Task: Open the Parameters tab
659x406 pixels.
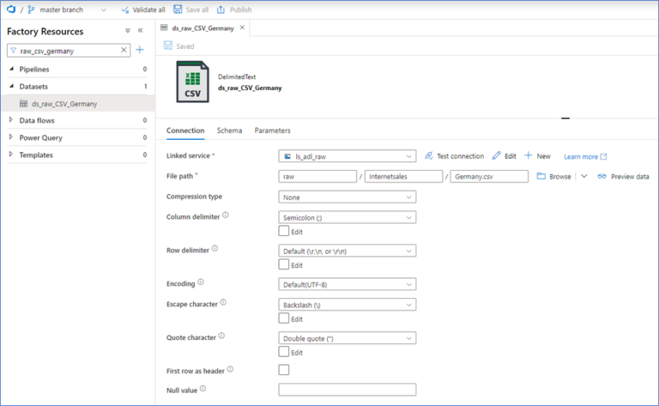Action: (272, 130)
